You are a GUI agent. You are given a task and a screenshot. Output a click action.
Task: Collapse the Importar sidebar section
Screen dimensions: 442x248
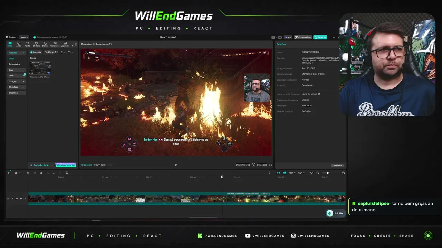tap(16, 53)
